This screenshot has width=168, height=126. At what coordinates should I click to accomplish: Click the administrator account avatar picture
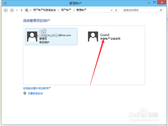coord(32,37)
